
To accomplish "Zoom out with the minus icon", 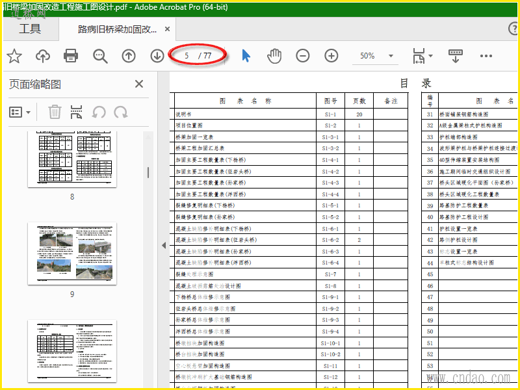I will [303, 56].
